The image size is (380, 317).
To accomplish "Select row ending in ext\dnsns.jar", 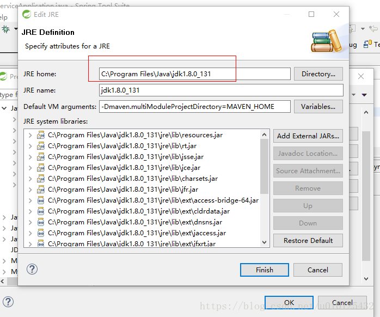I will click(x=135, y=222).
